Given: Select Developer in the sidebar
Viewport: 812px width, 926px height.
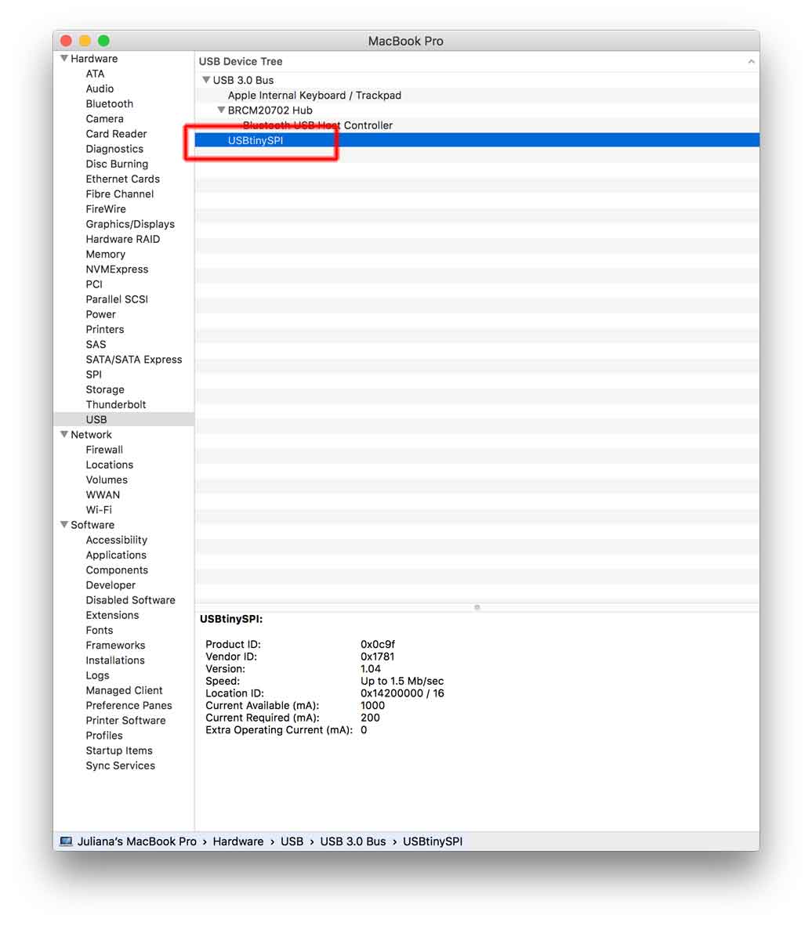Looking at the screenshot, I should pyautogui.click(x=111, y=585).
